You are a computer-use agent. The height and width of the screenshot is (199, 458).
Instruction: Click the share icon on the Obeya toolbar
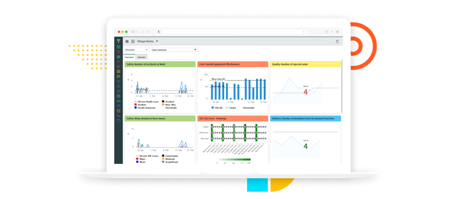coord(337,41)
